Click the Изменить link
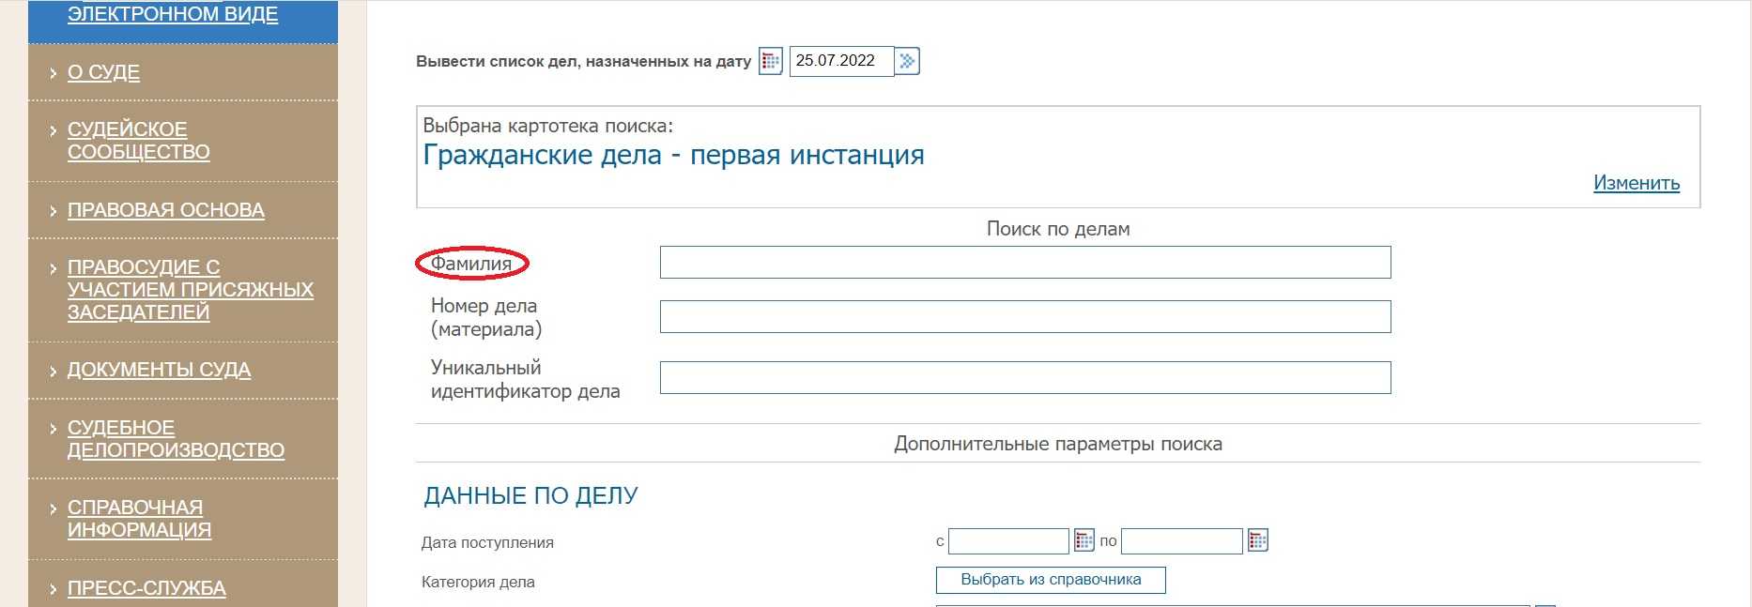Viewport: 1752px width, 607px height. 1637,183
